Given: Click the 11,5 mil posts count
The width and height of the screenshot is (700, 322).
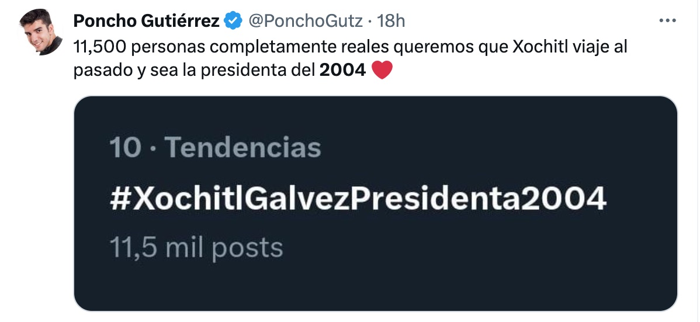Looking at the screenshot, I should pyautogui.click(x=196, y=248).
